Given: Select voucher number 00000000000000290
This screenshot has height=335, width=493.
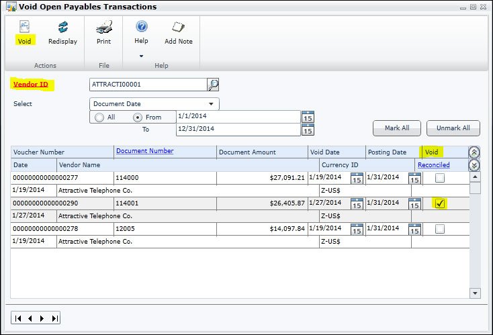Looking at the screenshot, I should click(45, 203).
